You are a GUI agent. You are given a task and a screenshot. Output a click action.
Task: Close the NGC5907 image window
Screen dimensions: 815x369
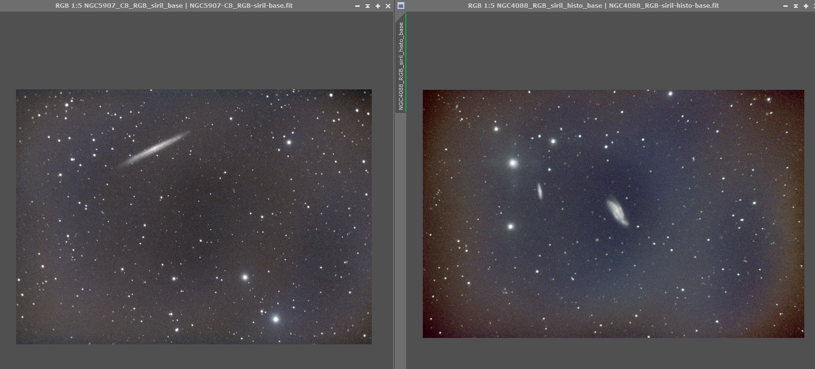click(388, 6)
